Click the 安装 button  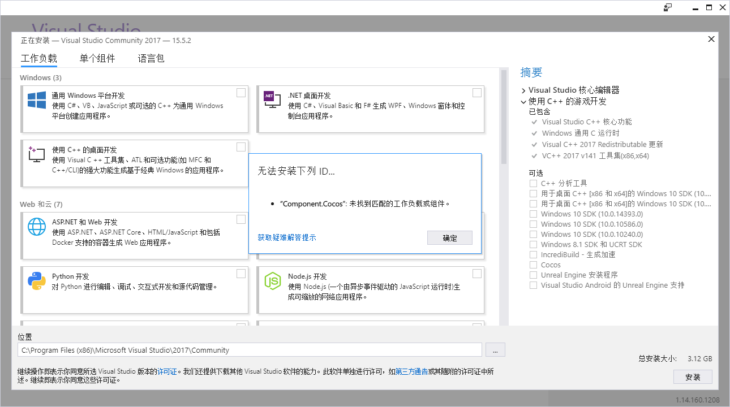(x=693, y=377)
